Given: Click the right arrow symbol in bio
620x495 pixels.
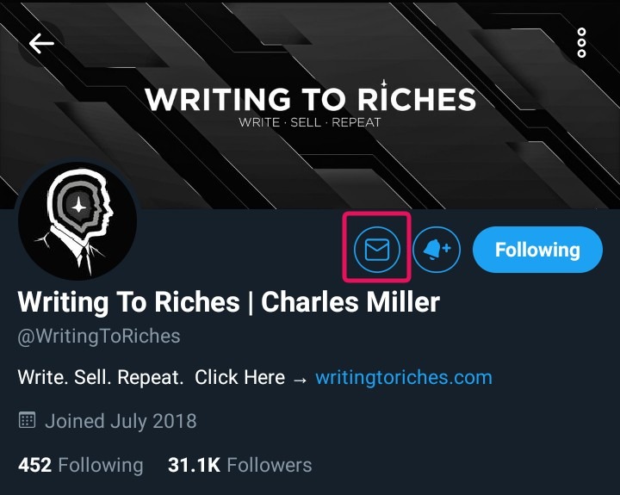Looking at the screenshot, I should click(300, 378).
